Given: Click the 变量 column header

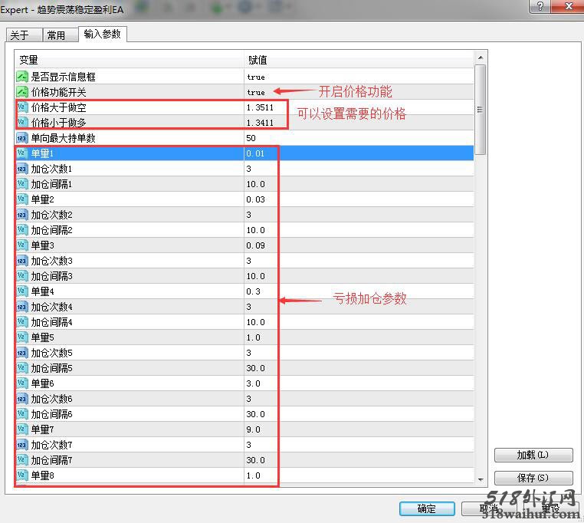Looking at the screenshot, I should [130, 60].
